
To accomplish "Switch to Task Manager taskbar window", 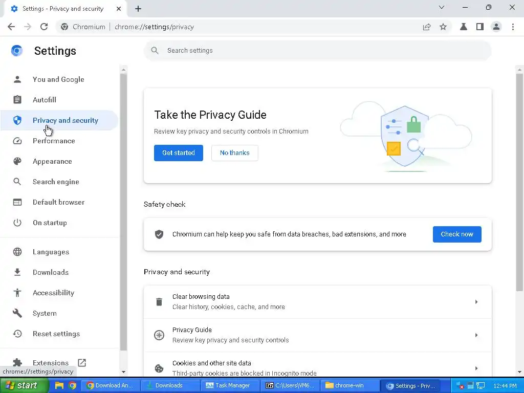I will pos(230,385).
